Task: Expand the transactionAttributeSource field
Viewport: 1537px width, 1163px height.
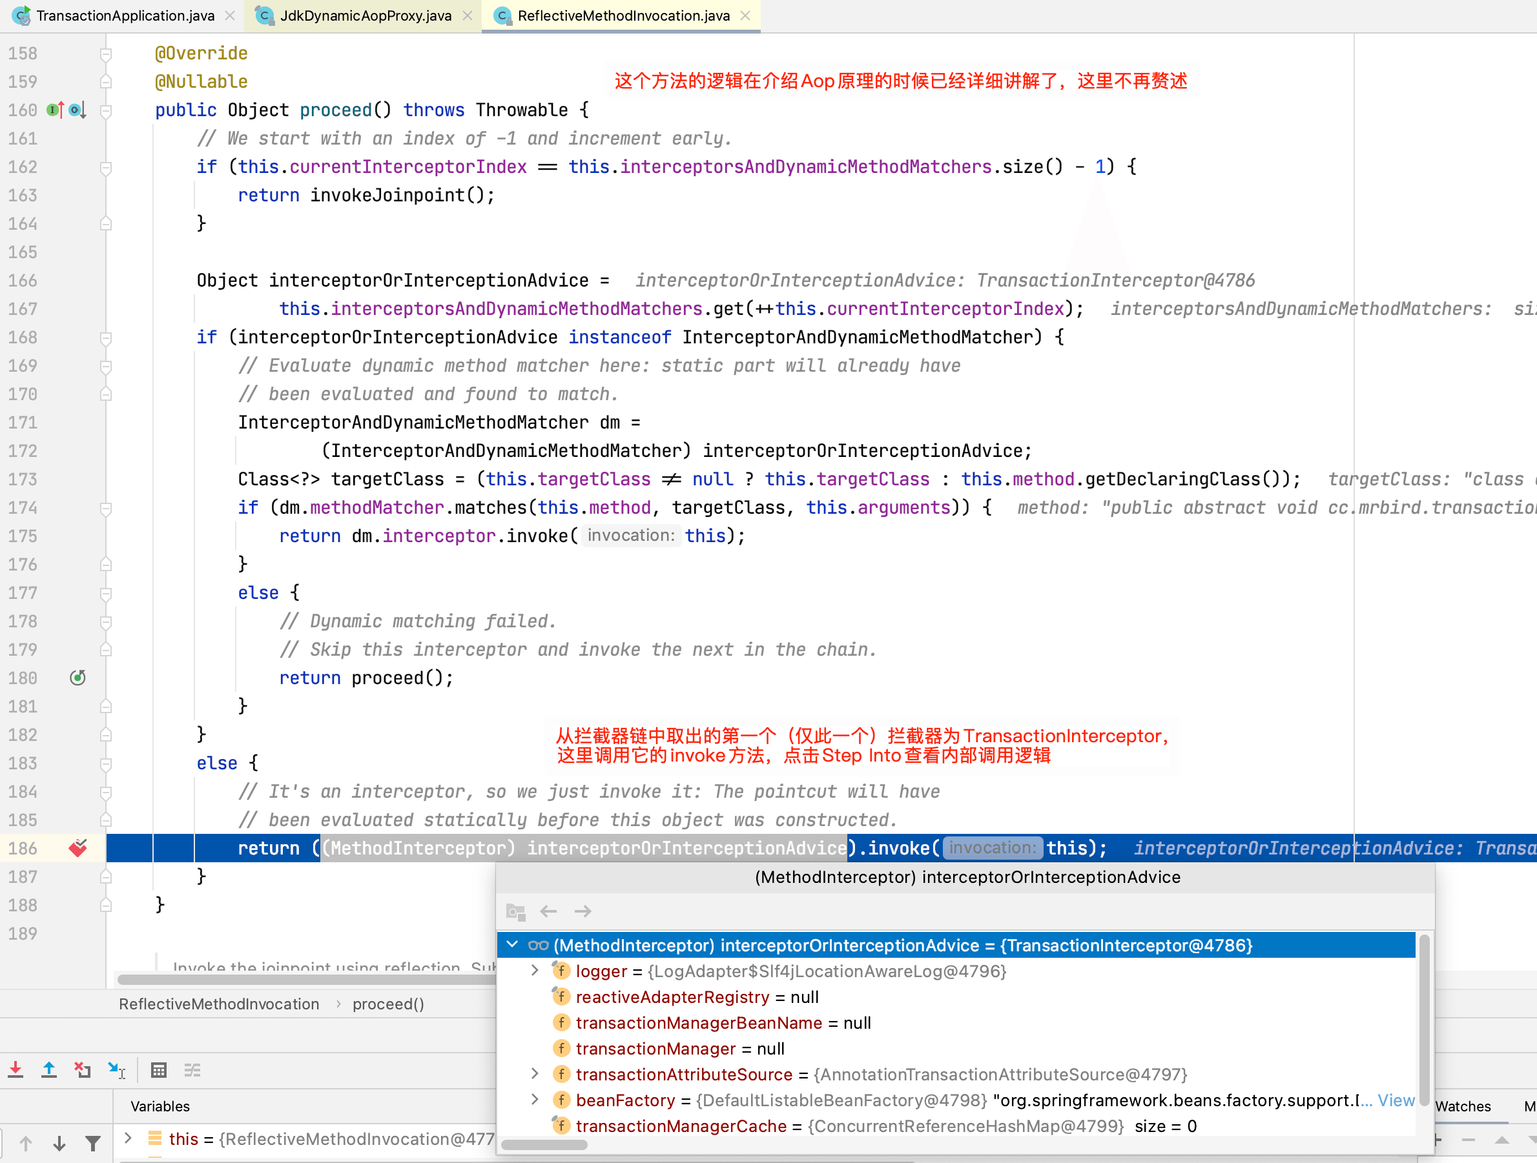Action: [x=534, y=1073]
